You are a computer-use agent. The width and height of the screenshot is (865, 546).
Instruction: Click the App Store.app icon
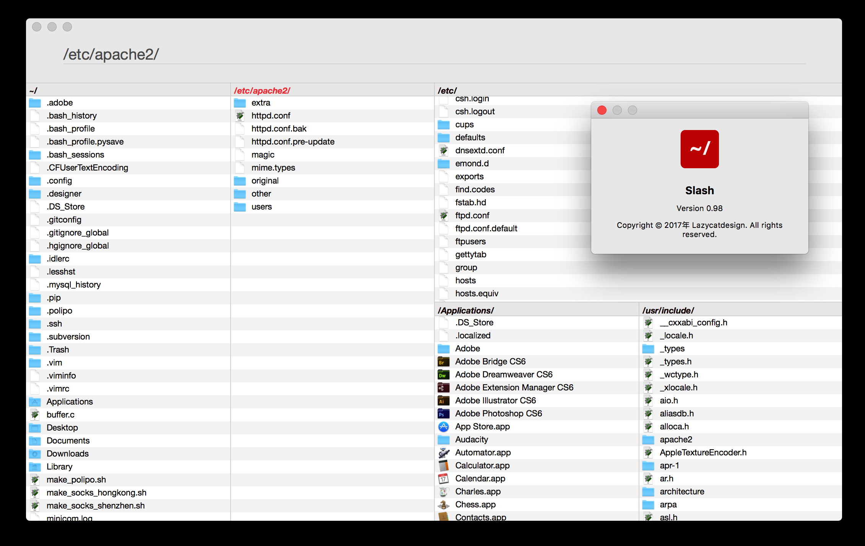(x=443, y=427)
